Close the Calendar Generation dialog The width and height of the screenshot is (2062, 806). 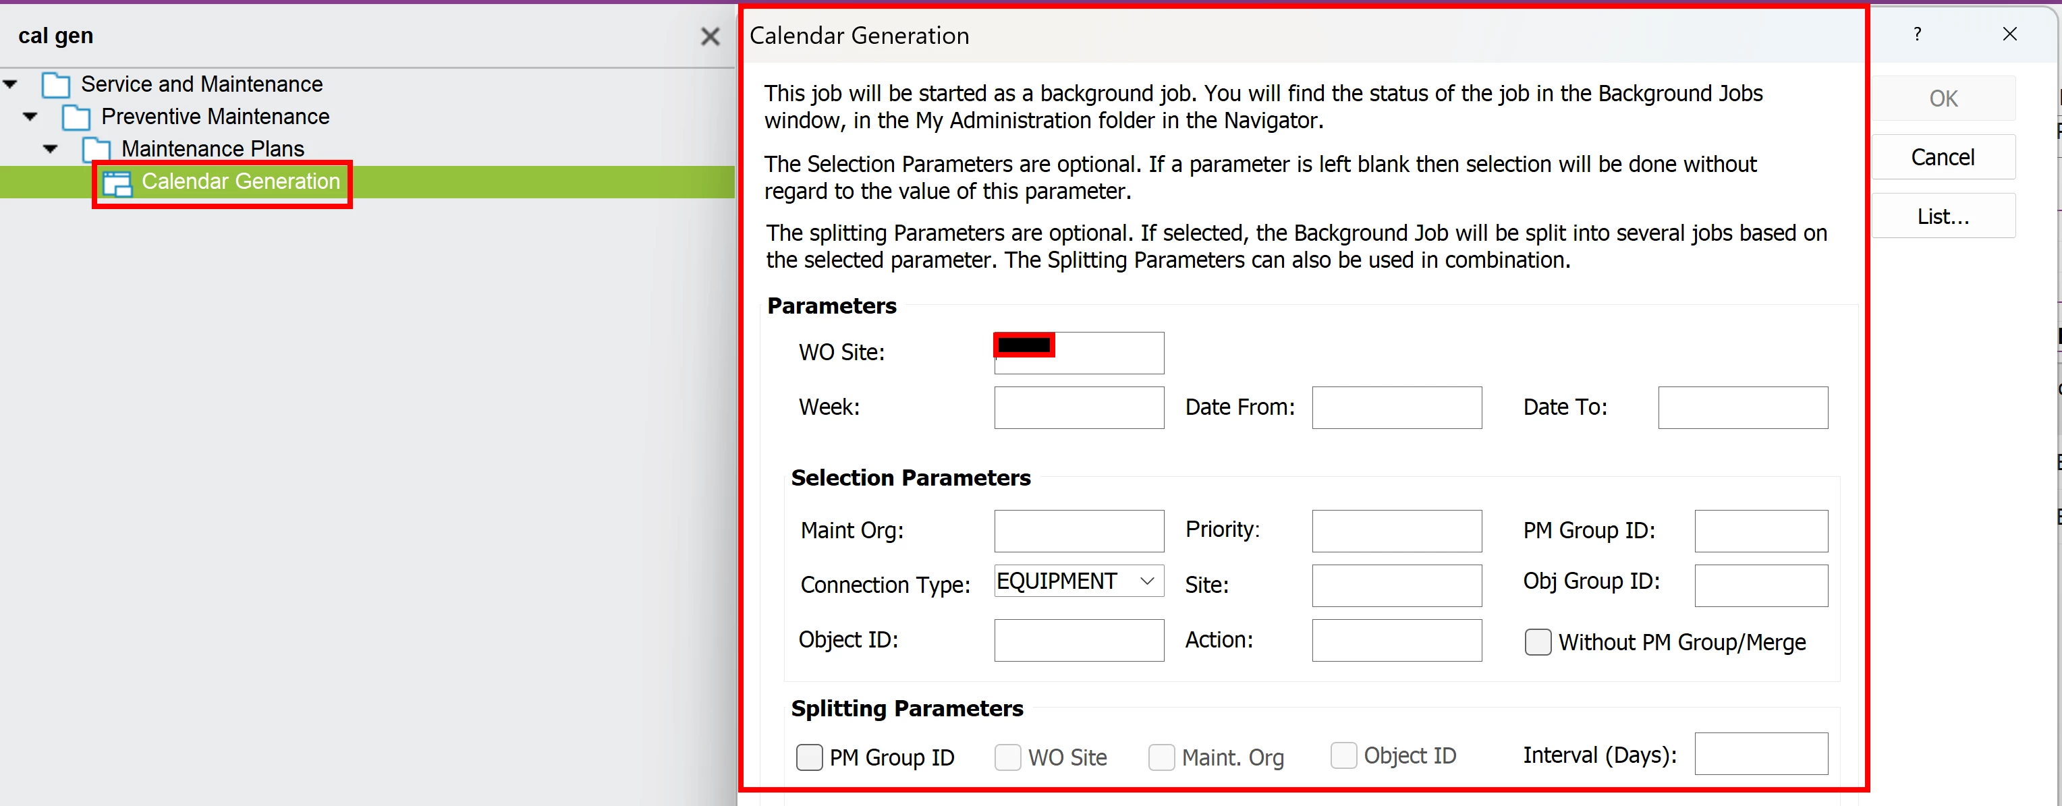(x=2009, y=34)
